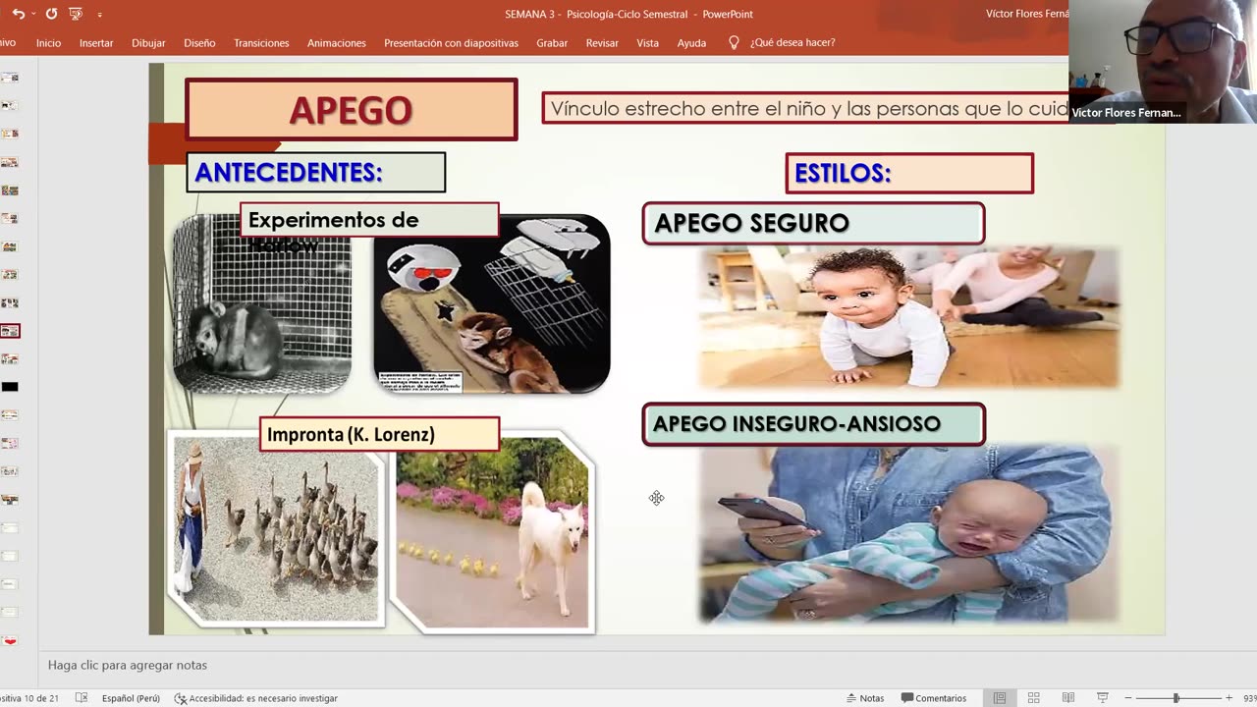Screen dimensions: 1257x707
Task: Click the zoom out minus button
Action: 1128,698
